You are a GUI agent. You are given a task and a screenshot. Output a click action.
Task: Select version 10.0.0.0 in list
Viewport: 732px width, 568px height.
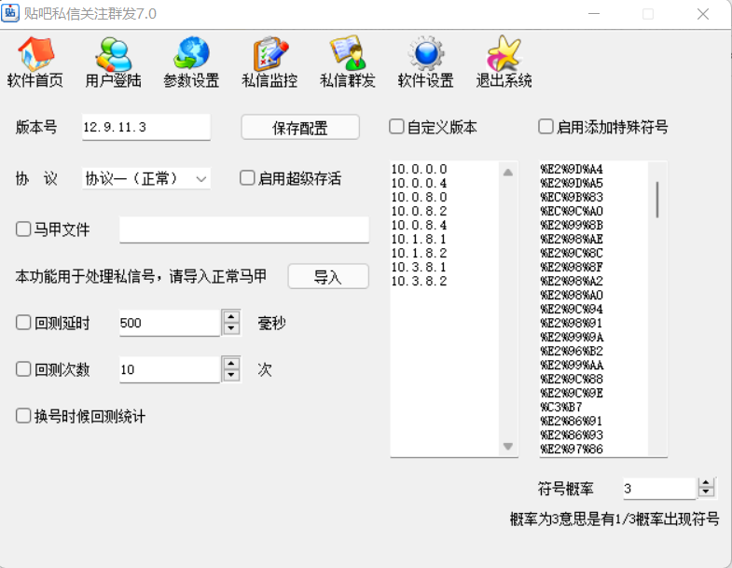419,169
